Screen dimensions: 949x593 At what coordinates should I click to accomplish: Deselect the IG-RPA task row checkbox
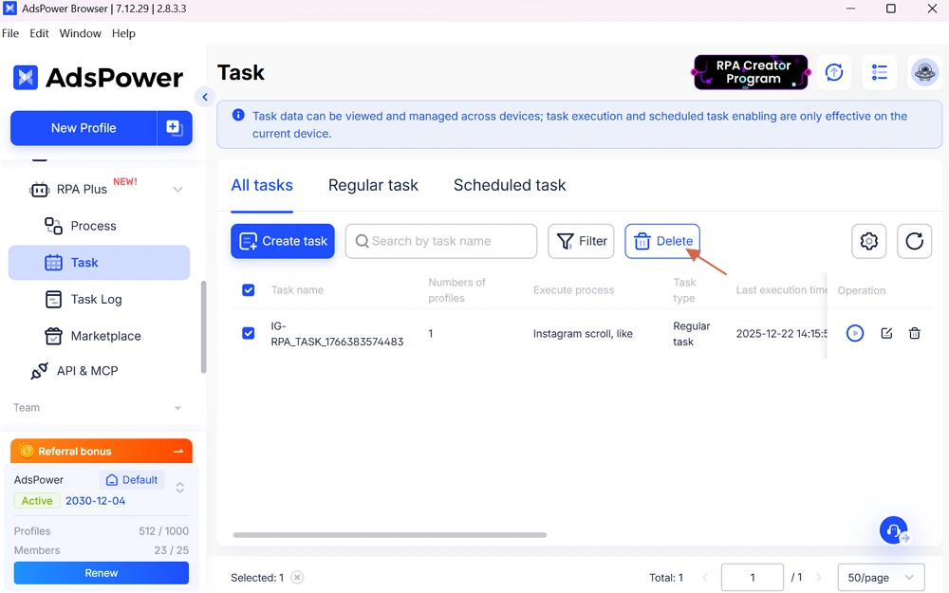(248, 333)
